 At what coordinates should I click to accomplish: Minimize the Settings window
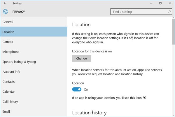point(151,3)
